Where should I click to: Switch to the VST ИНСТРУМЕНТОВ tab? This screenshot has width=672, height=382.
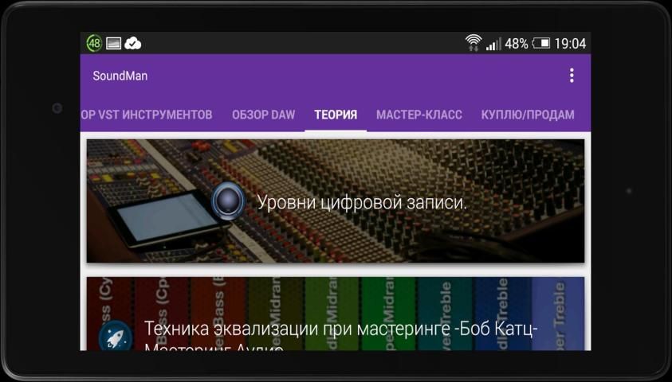point(147,115)
